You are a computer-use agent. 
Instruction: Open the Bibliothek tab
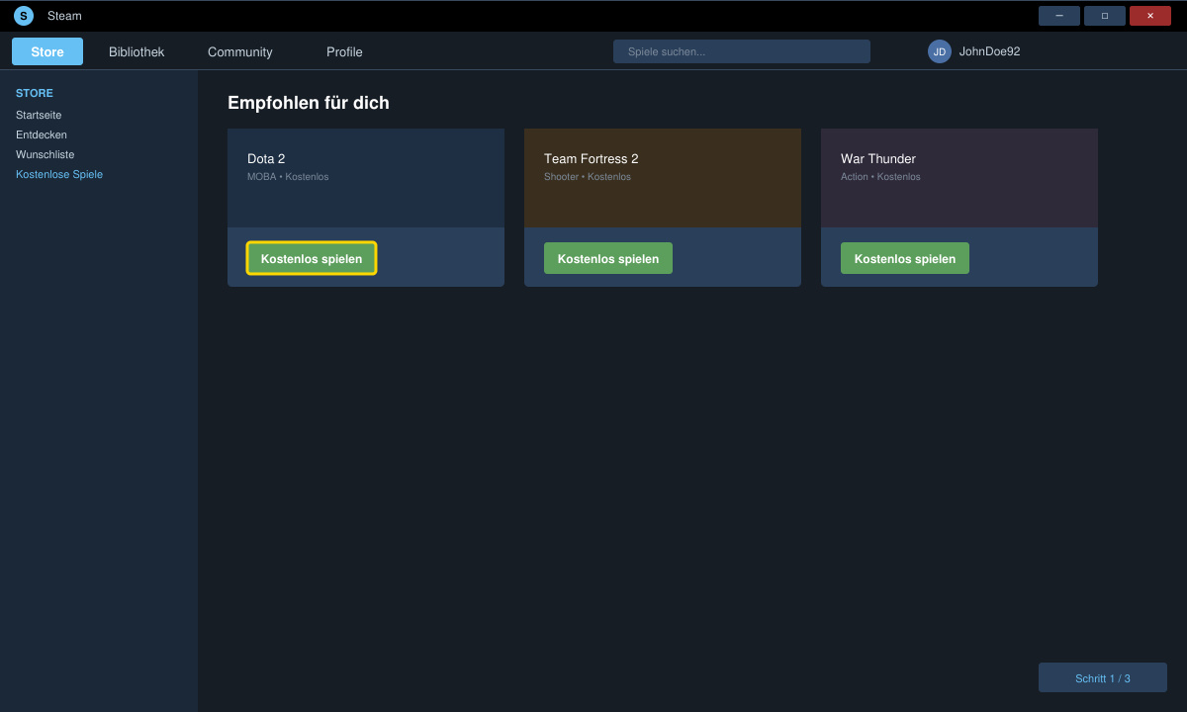tap(137, 51)
